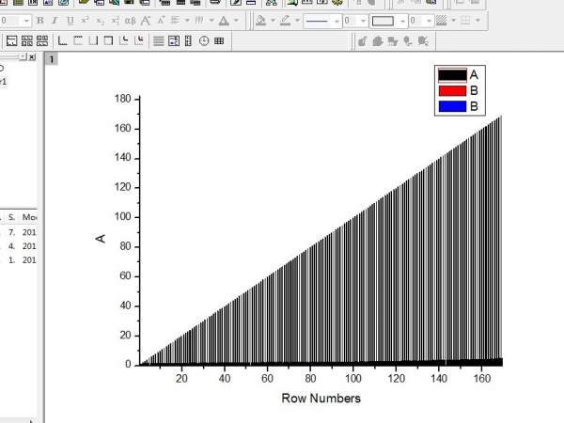Increase font size with large A icon
The height and width of the screenshot is (423, 564).
146,21
